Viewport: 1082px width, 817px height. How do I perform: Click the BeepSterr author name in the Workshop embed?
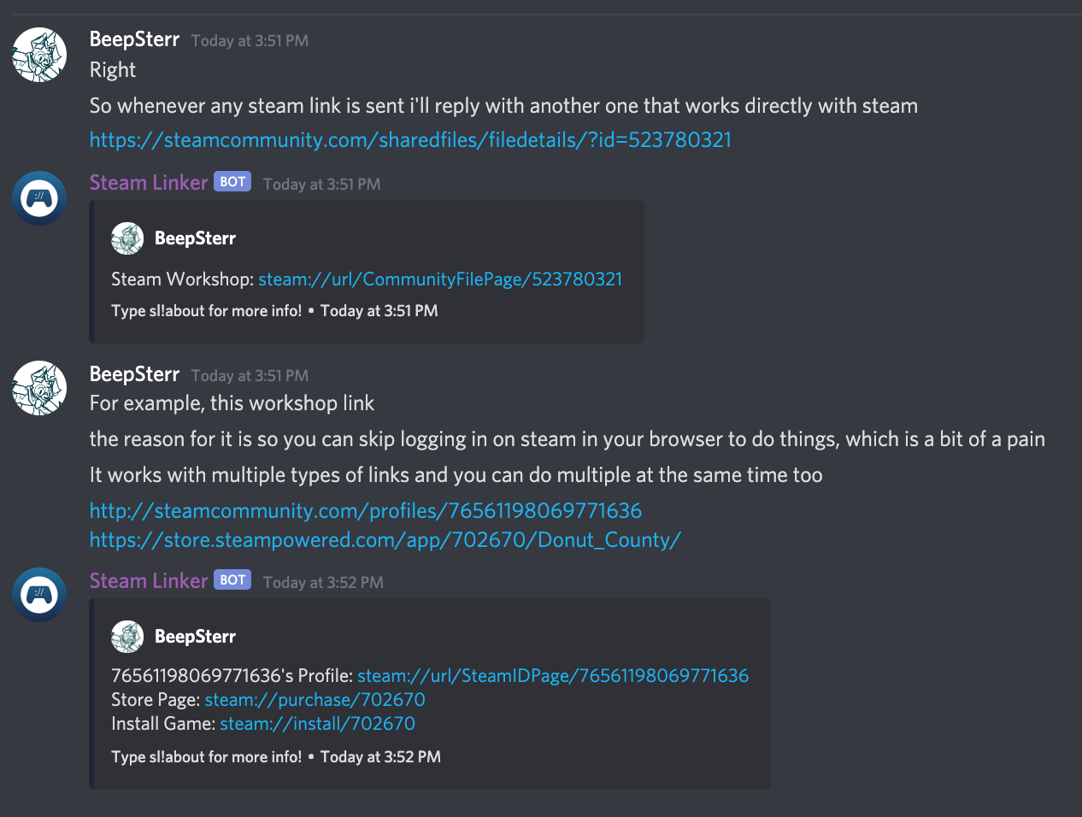click(x=195, y=238)
